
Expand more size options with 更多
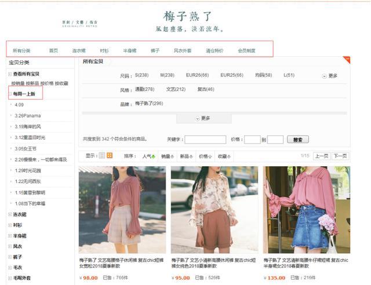pos(329,76)
